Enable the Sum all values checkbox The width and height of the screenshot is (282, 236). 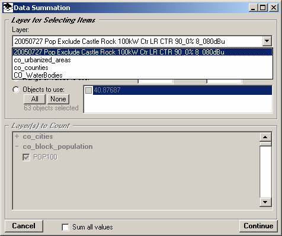[x=65, y=227]
